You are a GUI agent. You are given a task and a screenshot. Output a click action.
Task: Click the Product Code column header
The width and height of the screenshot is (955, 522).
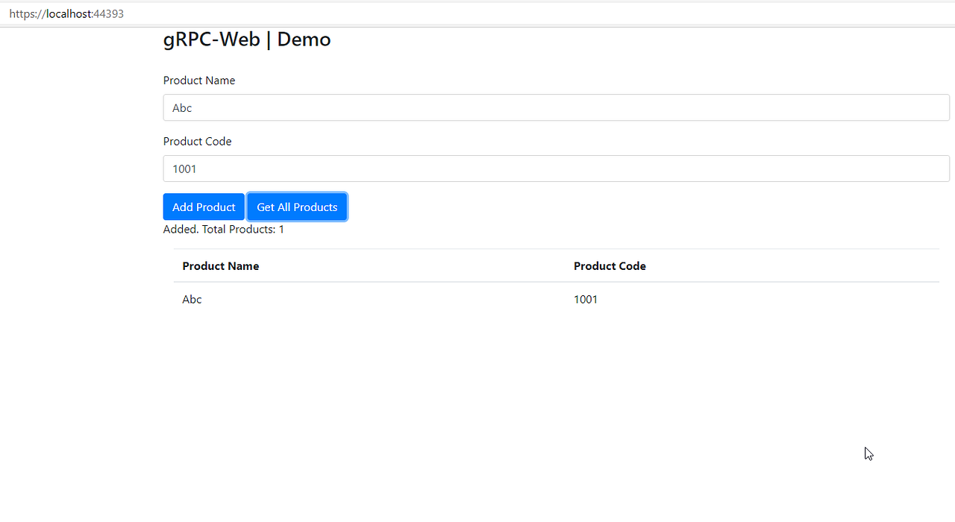[x=610, y=265]
